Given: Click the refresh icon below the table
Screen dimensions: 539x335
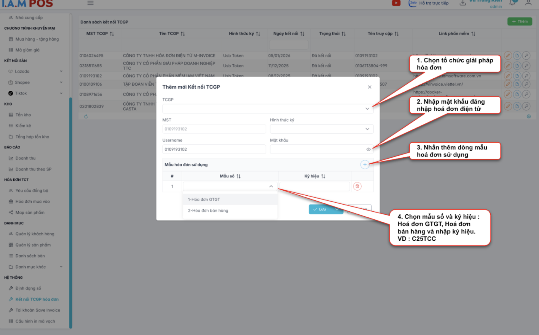Looking at the screenshot, I should 86,117.
